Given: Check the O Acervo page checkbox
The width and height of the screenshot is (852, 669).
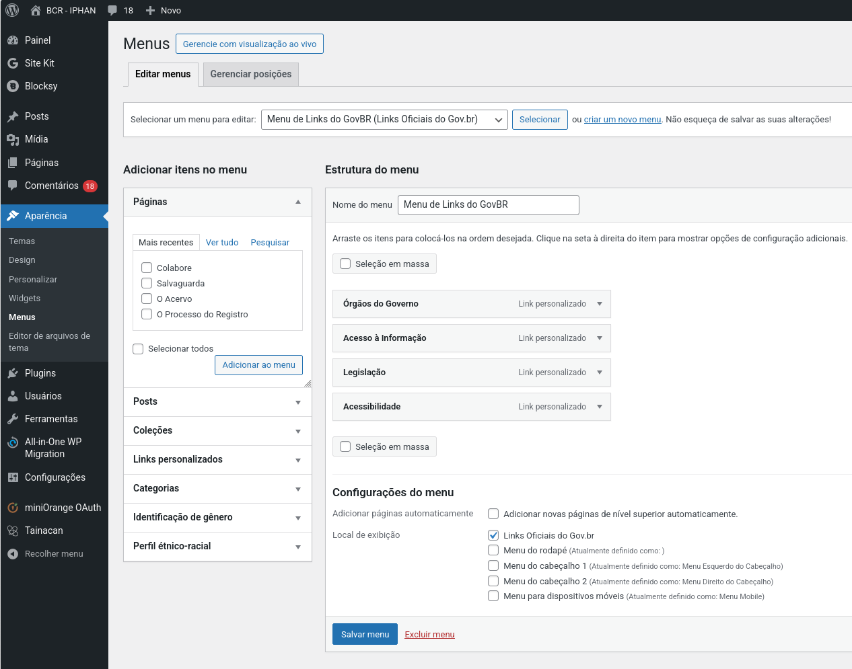Looking at the screenshot, I should pos(147,299).
